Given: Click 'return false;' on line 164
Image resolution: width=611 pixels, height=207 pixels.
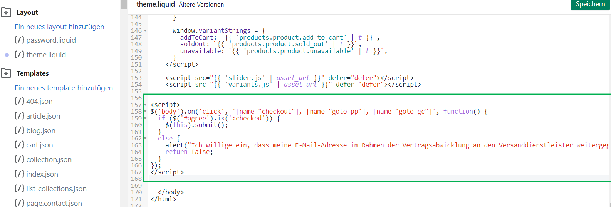Looking at the screenshot, I should tap(189, 152).
